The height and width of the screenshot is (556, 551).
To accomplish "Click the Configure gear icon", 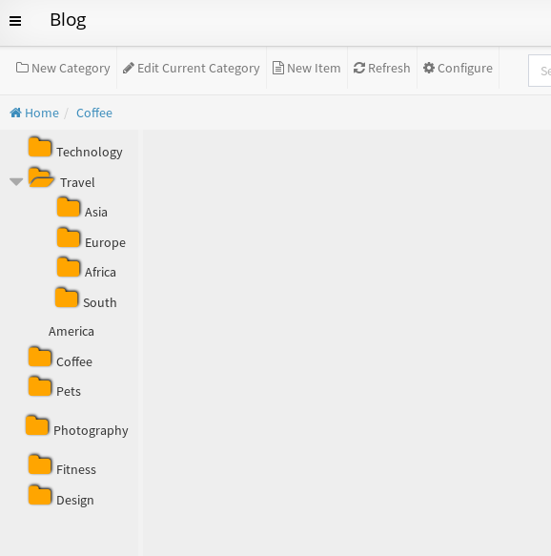I will pos(429,68).
